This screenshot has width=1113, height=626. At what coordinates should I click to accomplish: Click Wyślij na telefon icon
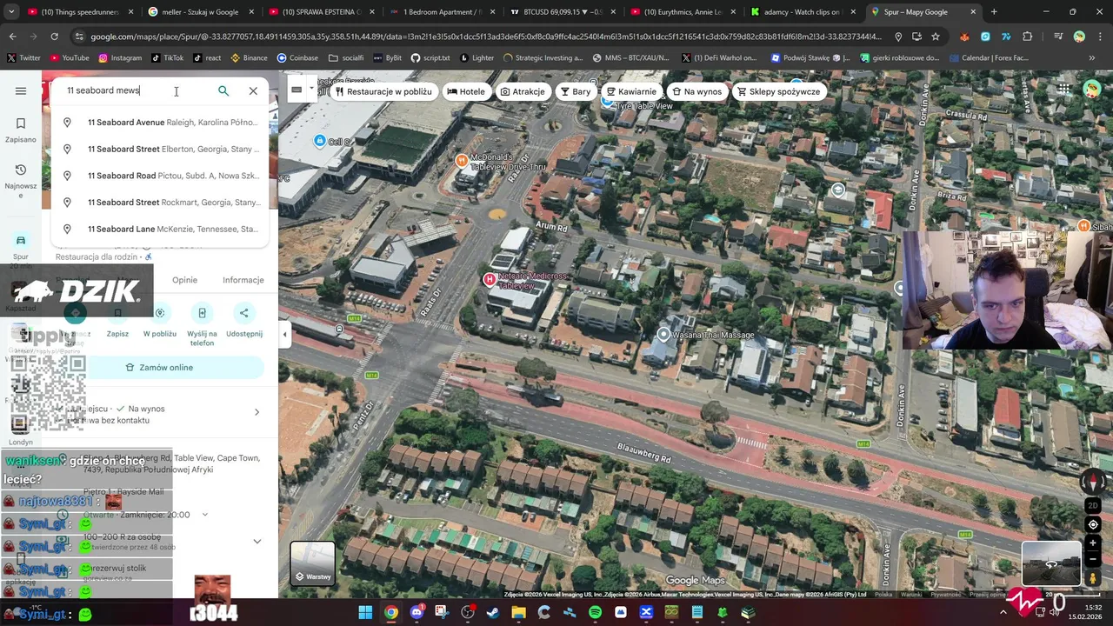pos(202,314)
